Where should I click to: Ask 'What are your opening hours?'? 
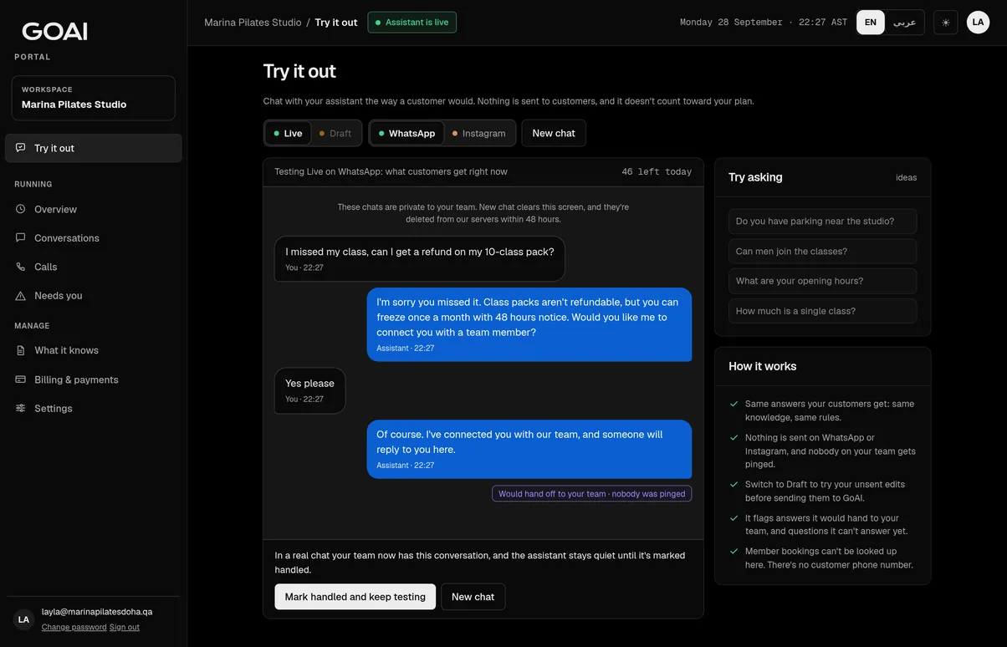pyautogui.click(x=822, y=281)
